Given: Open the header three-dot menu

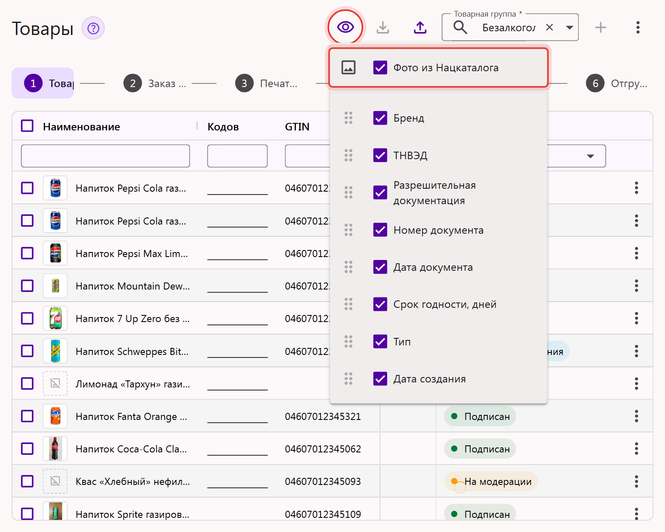Looking at the screenshot, I should [x=637, y=27].
